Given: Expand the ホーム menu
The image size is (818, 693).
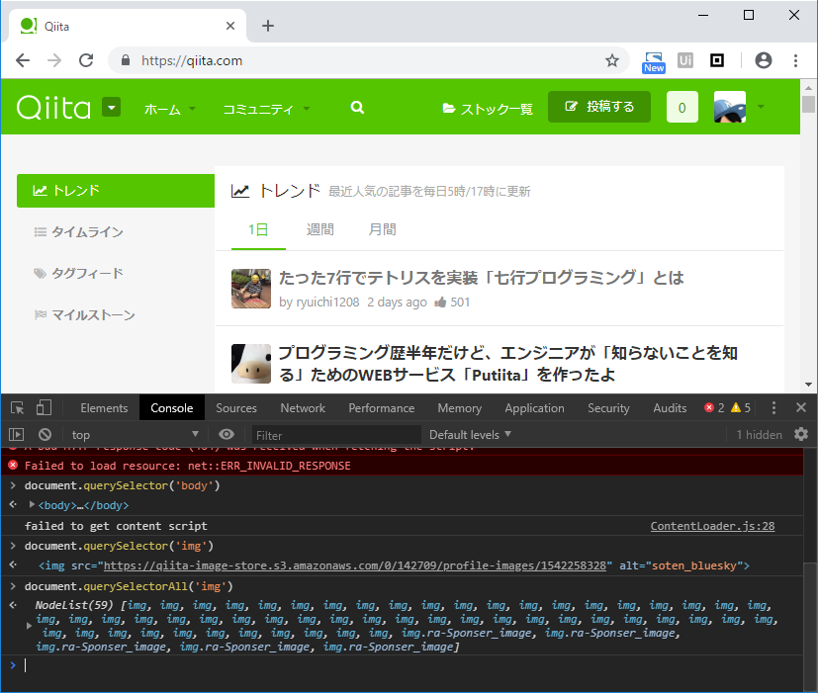Looking at the screenshot, I should [169, 109].
